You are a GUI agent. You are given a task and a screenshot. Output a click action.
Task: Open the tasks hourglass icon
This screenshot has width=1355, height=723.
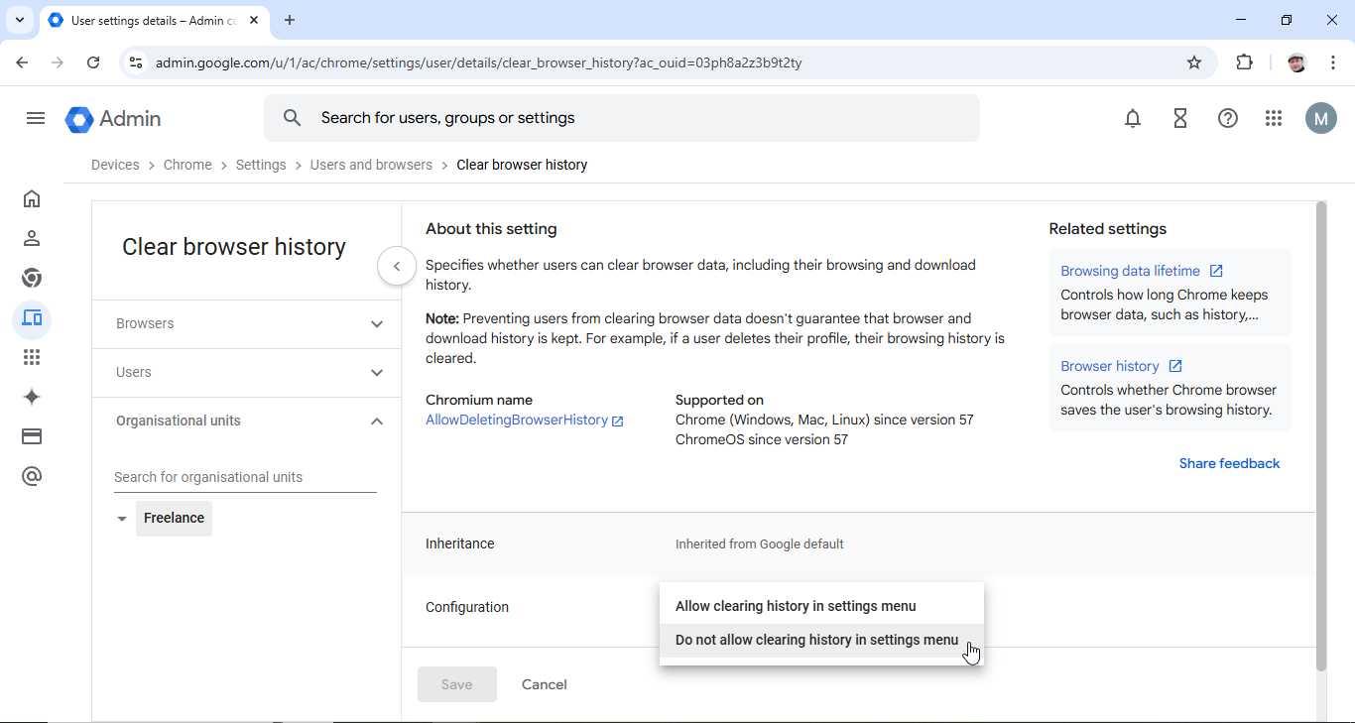point(1180,119)
